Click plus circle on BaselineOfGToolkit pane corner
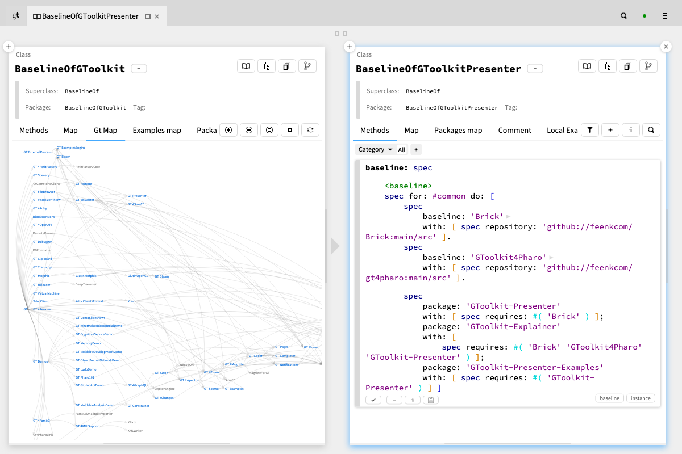Viewport: 682px width, 454px height. pyautogui.click(x=9, y=47)
